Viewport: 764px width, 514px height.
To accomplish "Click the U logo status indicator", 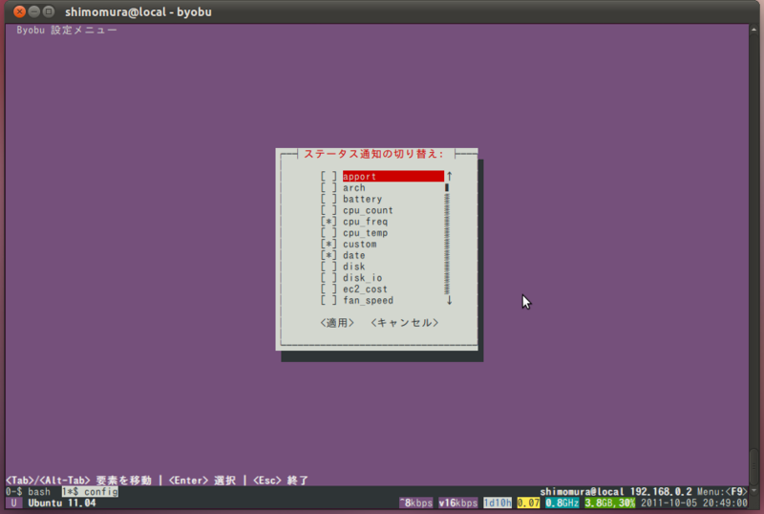I will [x=13, y=503].
